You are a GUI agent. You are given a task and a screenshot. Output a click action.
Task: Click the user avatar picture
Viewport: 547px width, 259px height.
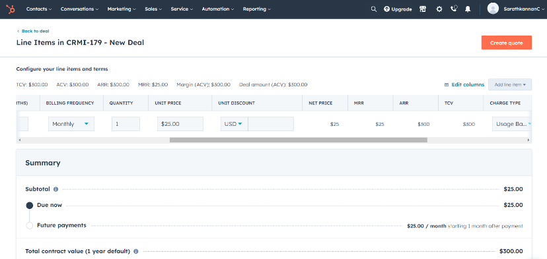pos(493,9)
